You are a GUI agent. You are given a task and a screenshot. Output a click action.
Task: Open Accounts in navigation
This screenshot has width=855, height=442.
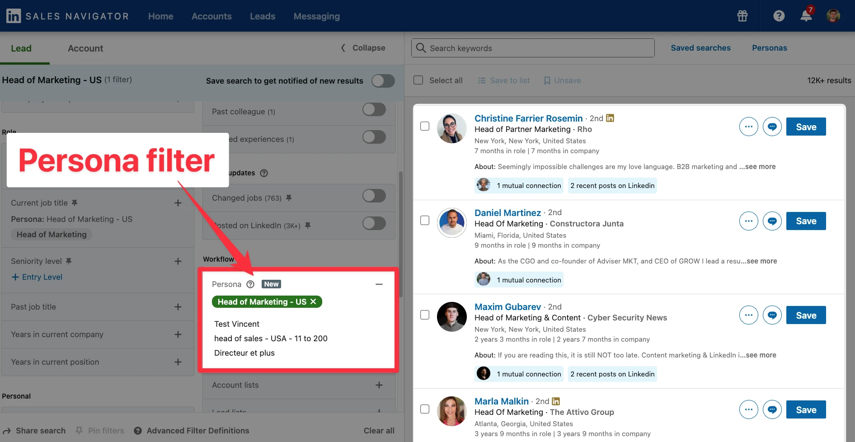[x=211, y=16]
